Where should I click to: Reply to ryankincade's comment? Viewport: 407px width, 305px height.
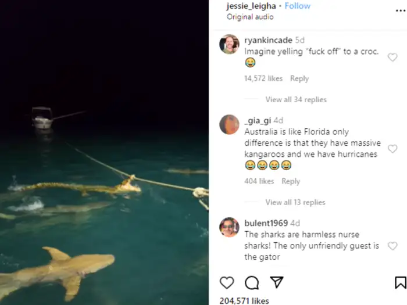tap(299, 78)
